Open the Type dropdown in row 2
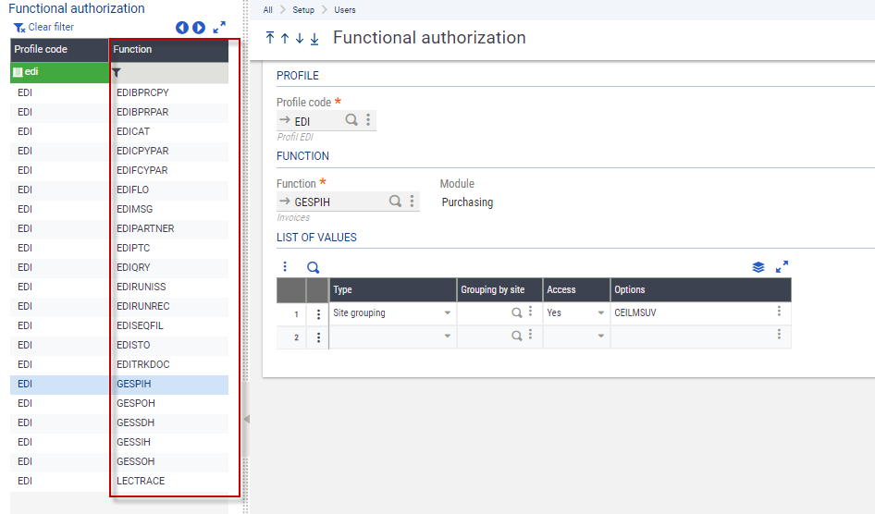Viewport: 875px width, 514px height. coord(448,337)
